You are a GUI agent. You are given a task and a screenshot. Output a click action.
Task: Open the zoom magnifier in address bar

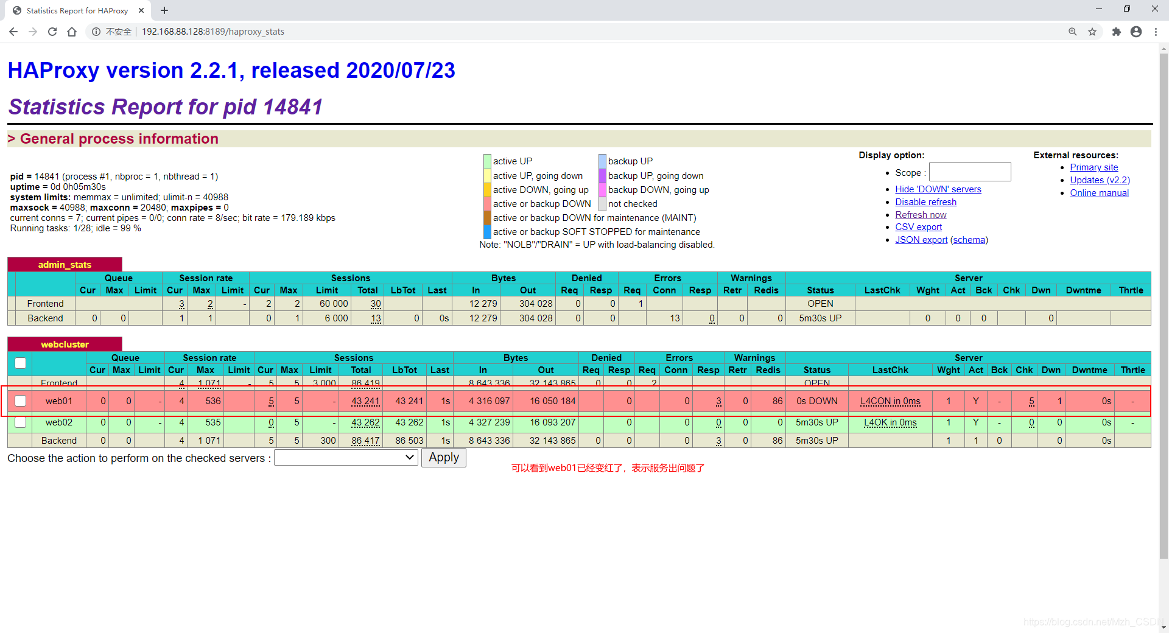click(x=1073, y=32)
